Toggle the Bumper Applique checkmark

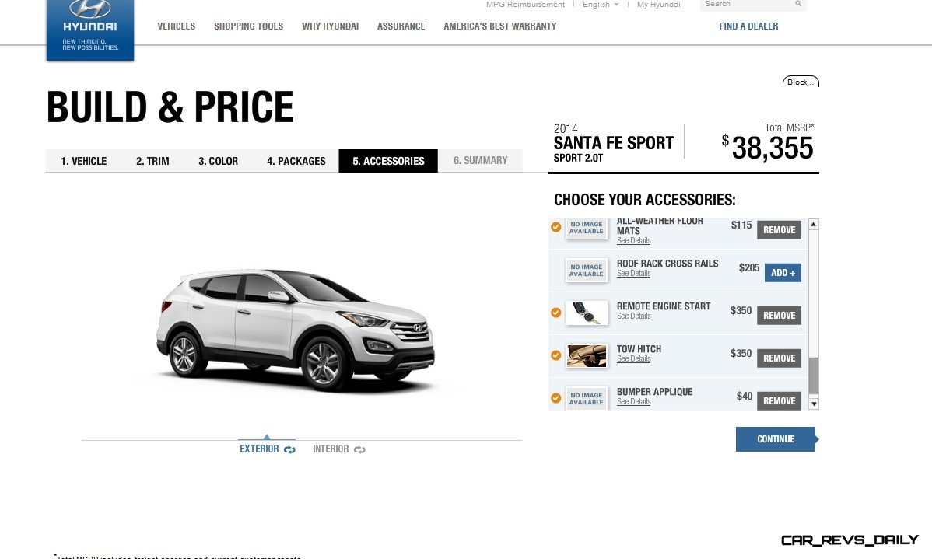(555, 398)
